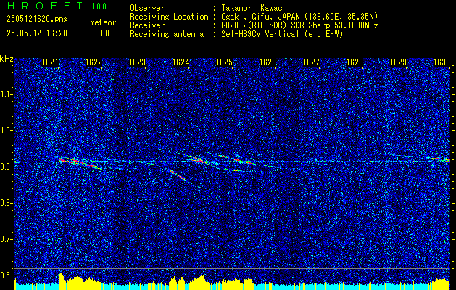This screenshot has width=456, height=290.
Task: Click the 1621 time marker
Action: pos(50,62)
